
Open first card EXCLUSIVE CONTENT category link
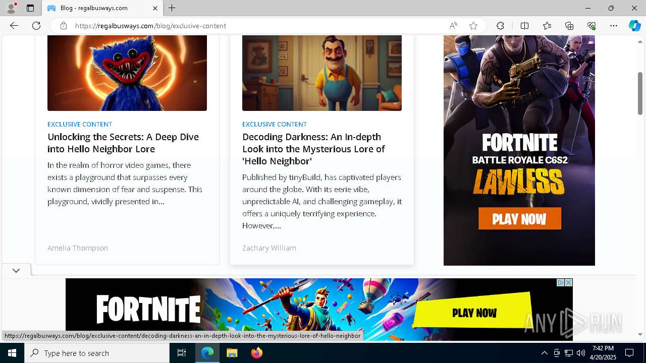[80, 124]
